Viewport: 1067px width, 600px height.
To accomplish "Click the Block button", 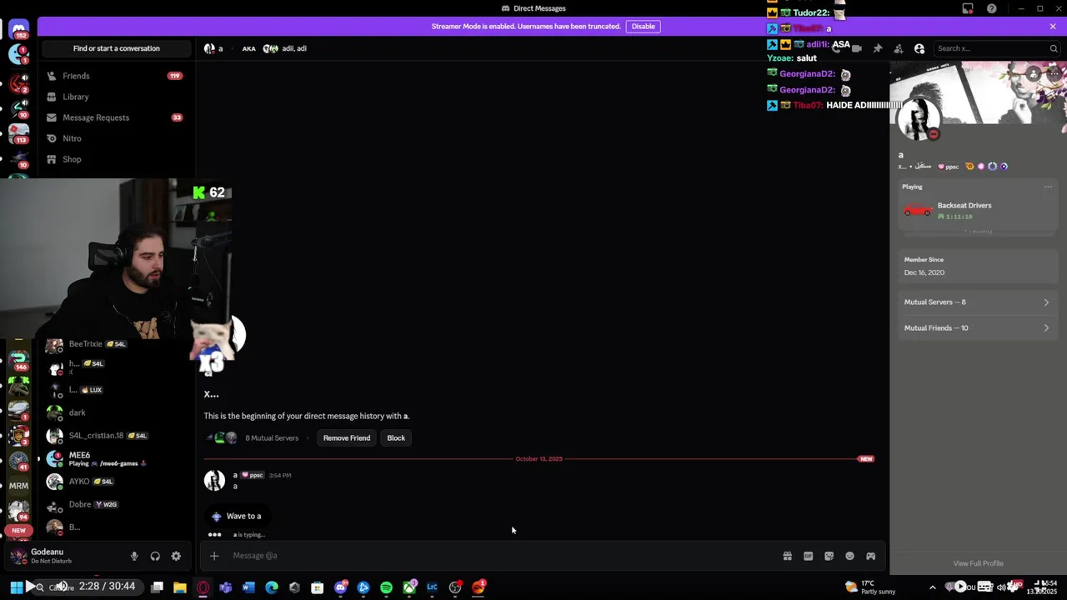I will tap(396, 438).
